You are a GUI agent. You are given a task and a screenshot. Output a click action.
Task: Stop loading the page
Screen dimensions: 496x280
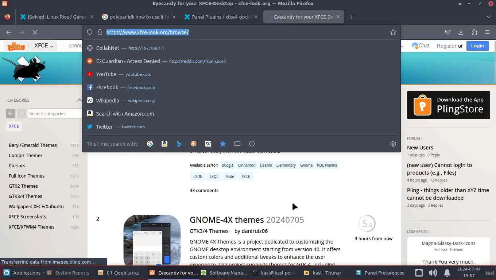click(x=35, y=32)
